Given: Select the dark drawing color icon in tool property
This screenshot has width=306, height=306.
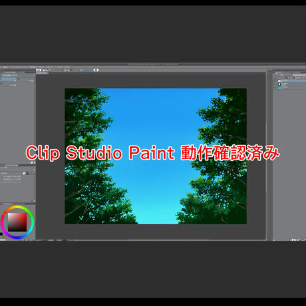Looking at the screenshot, I should 27,174.
